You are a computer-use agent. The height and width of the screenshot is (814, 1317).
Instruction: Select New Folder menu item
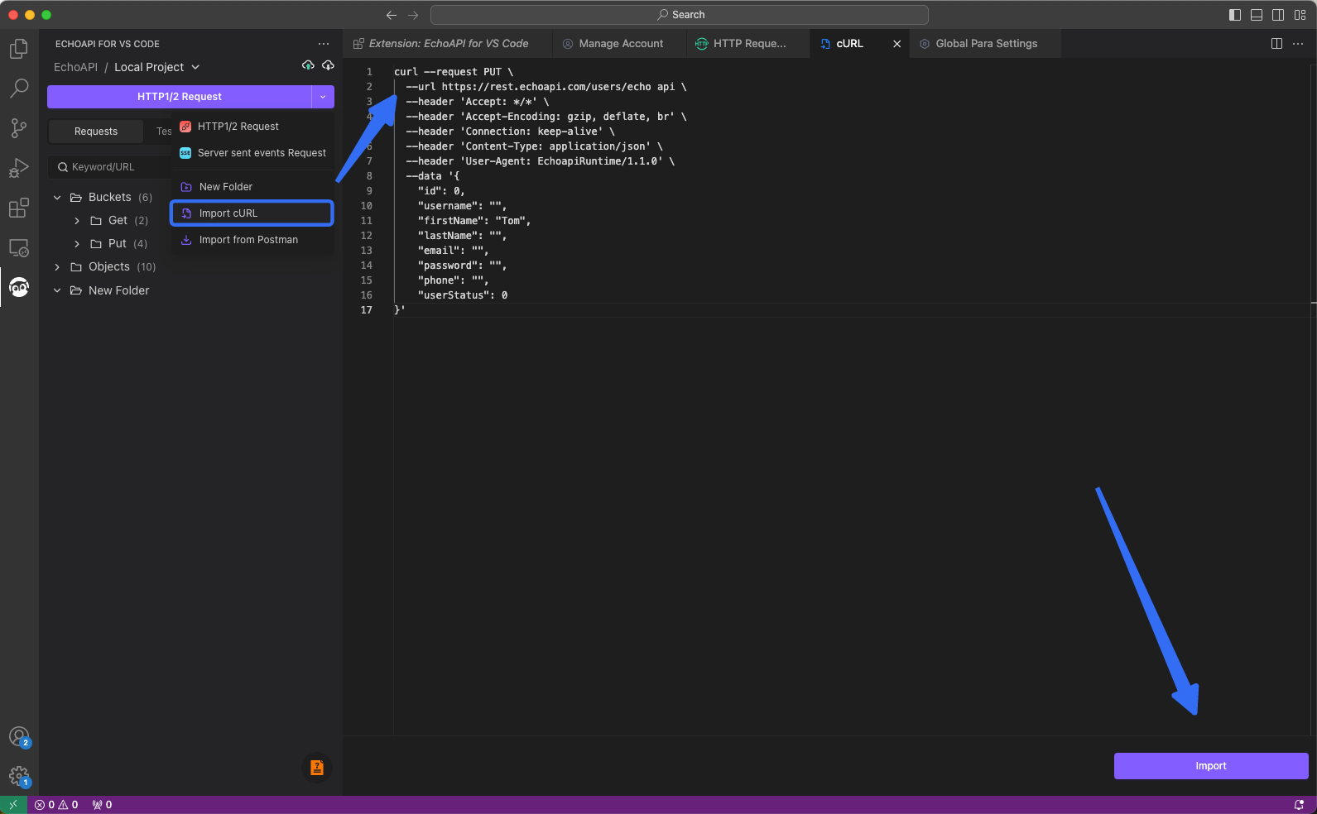[x=252, y=187]
